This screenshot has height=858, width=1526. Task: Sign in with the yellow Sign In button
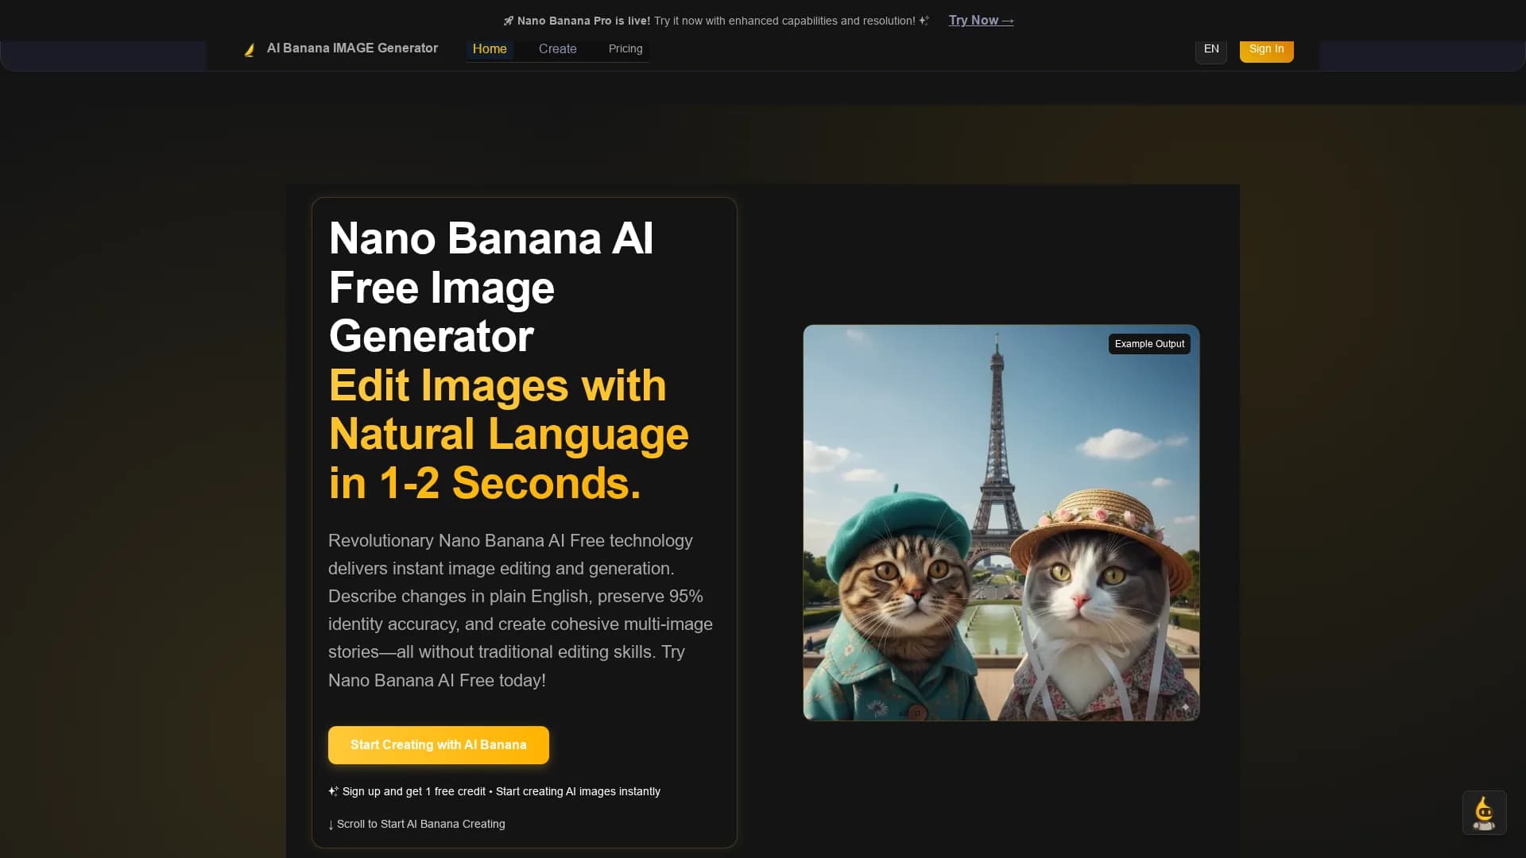pos(1267,49)
